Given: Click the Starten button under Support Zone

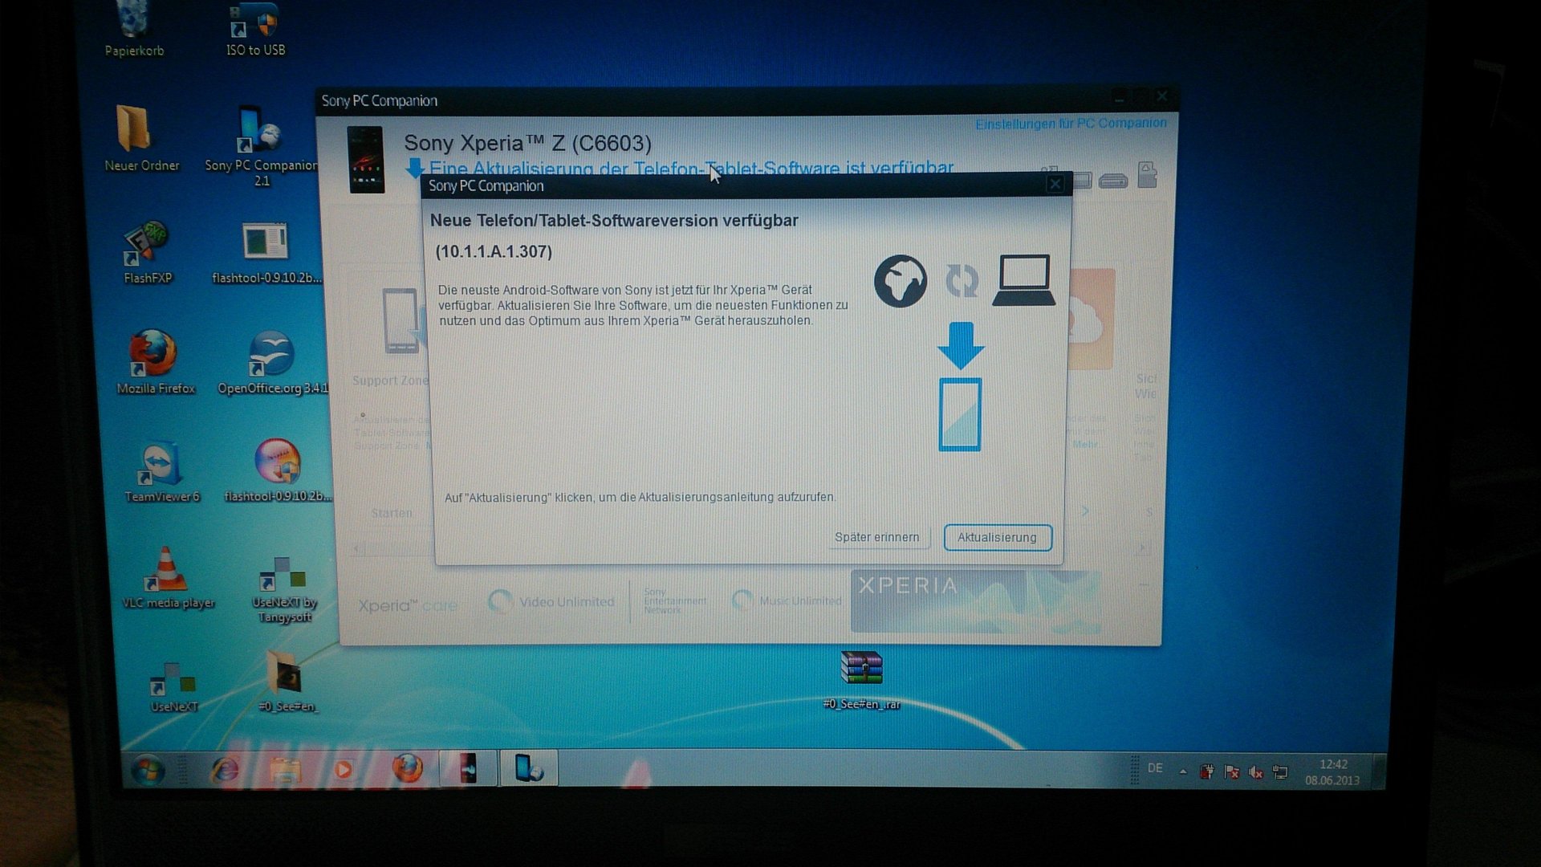Looking at the screenshot, I should click(392, 513).
